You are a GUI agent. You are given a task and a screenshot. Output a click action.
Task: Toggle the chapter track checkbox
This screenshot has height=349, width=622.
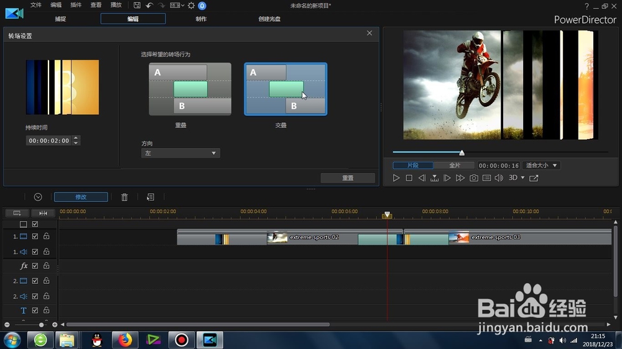35,224
